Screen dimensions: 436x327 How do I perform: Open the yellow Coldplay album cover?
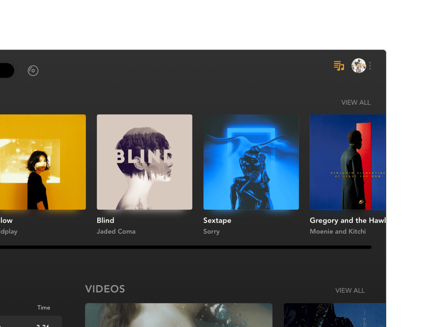(43, 162)
